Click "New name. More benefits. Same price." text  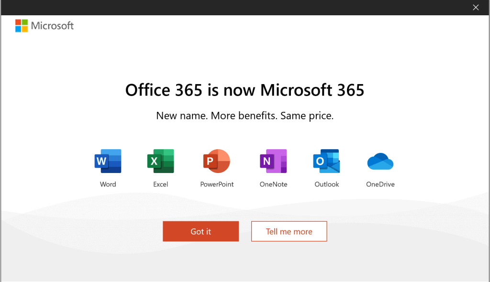245,116
